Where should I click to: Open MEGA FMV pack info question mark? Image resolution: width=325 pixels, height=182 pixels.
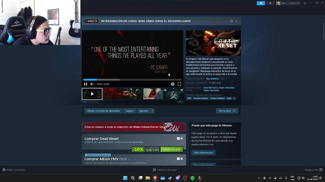click(129, 159)
